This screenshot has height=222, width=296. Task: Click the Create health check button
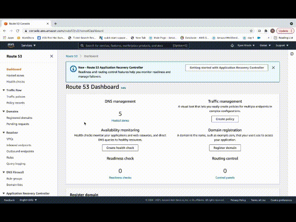(120, 148)
